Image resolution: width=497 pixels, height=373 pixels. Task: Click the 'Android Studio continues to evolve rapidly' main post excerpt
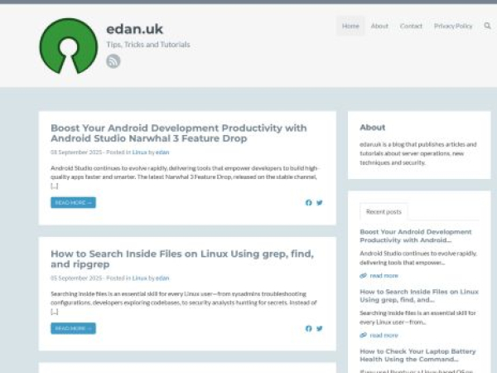(184, 177)
